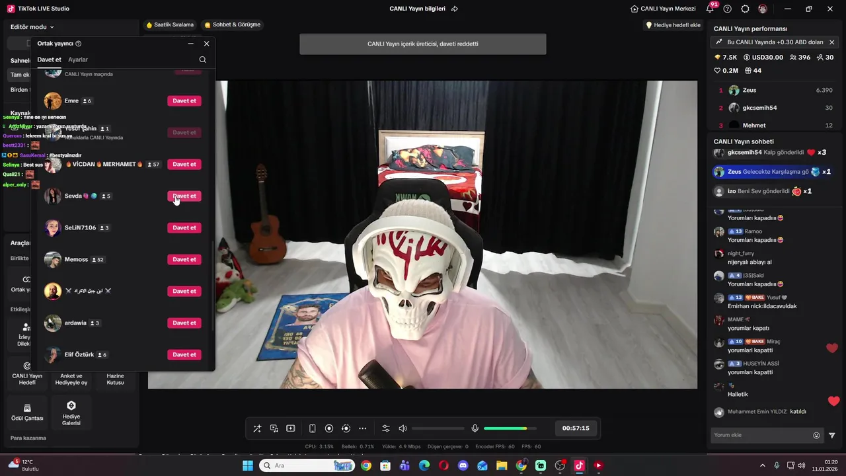Open the profile avatar menu

click(763, 9)
